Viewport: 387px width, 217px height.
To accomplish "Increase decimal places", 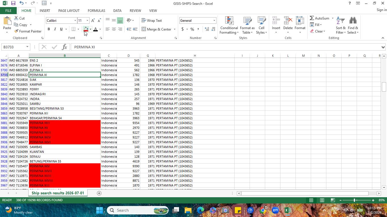I will [207, 29].
